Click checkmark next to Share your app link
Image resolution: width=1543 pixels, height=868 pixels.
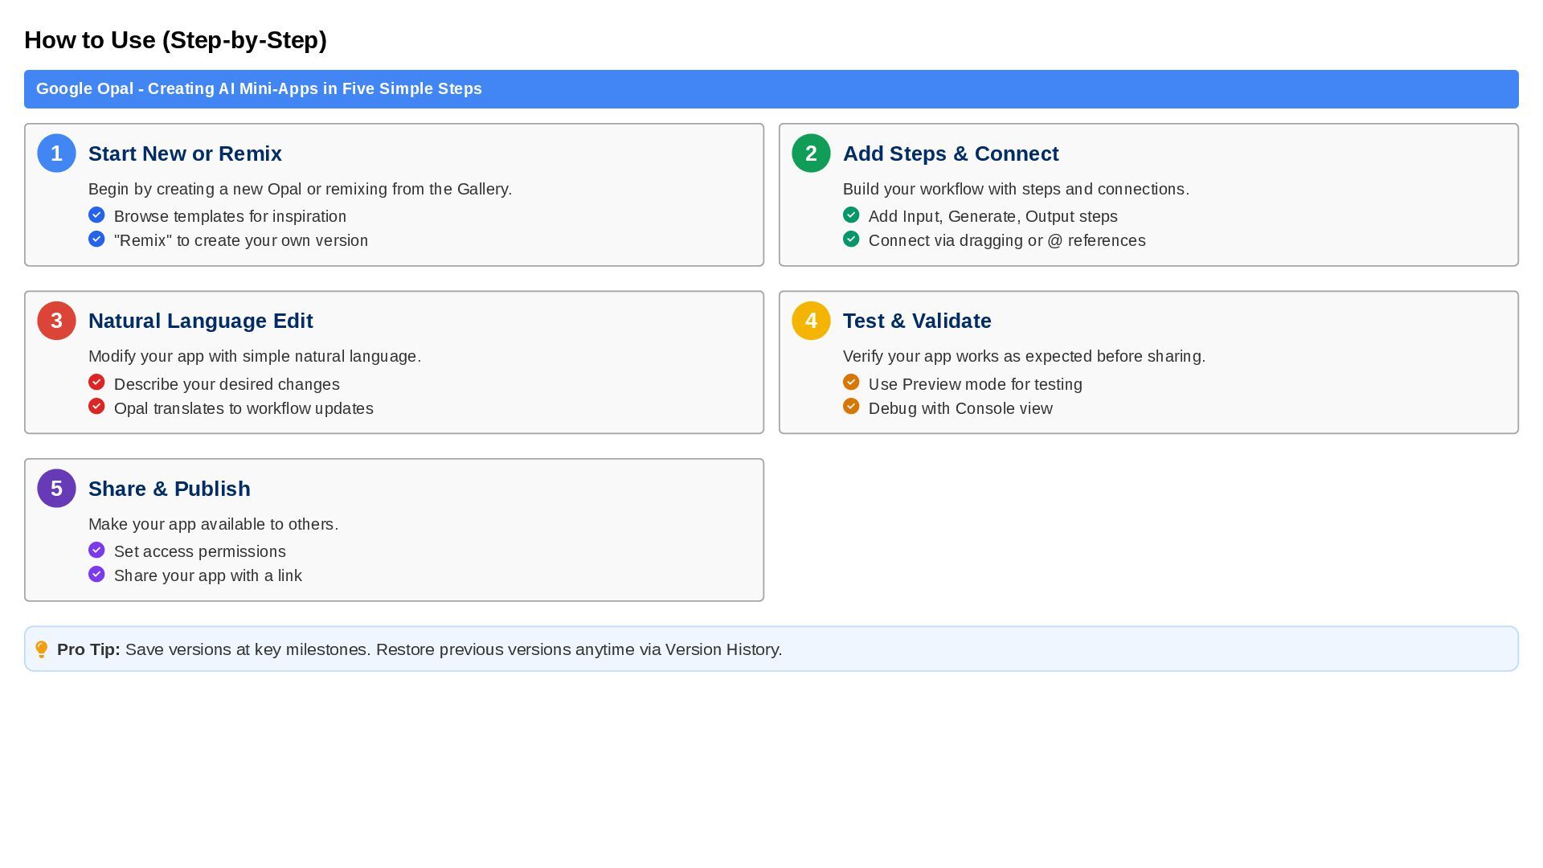pos(96,575)
